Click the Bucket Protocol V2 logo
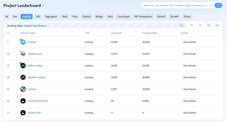Viewport: 227px width, 122px height. click(23, 101)
